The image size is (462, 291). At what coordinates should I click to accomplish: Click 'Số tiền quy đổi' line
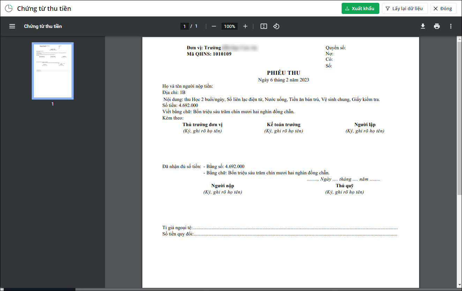[280, 234]
